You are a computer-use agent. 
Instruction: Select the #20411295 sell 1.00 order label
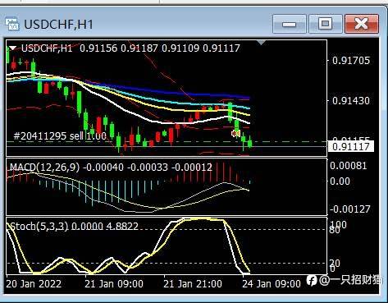click(60, 136)
